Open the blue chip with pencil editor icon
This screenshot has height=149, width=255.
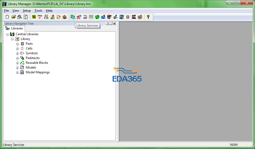[x=103, y=17]
